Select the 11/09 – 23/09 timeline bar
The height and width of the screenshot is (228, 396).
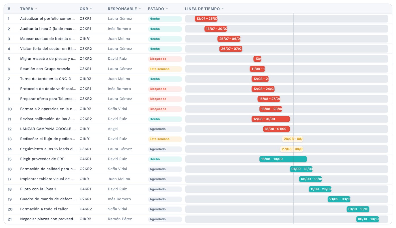click(x=320, y=189)
